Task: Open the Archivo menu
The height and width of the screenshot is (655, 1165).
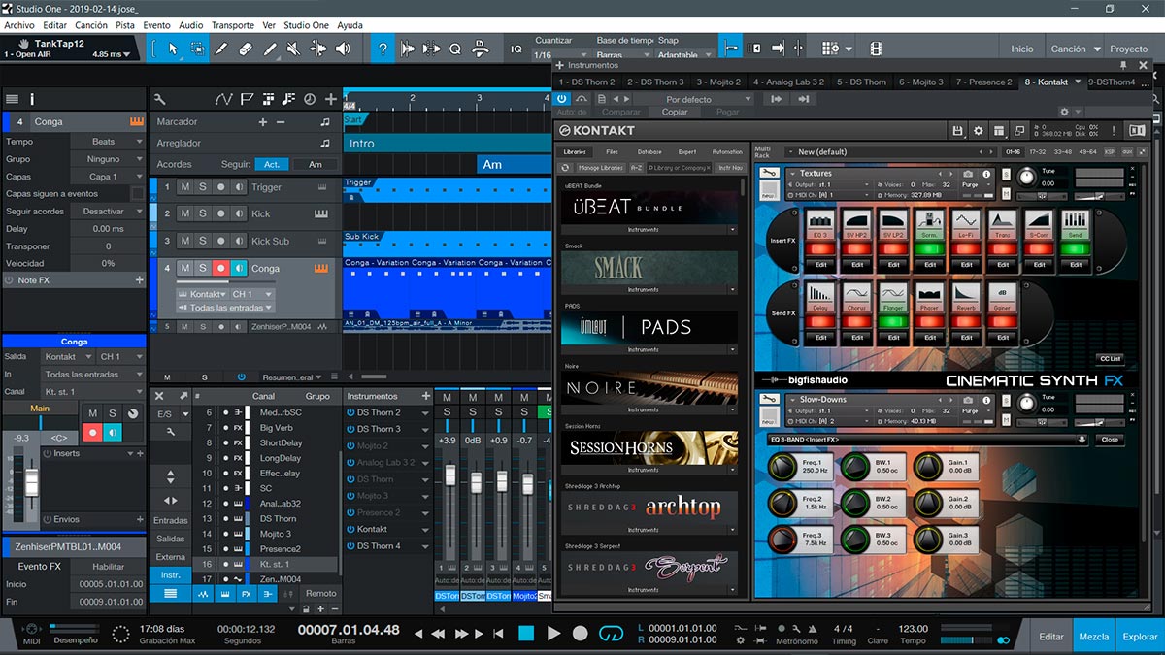Action: pyautogui.click(x=19, y=25)
